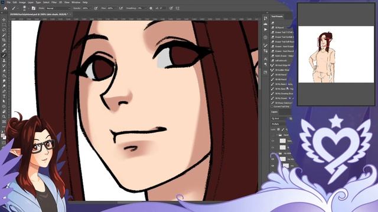Select the open .psd document tab

[x=40, y=14]
